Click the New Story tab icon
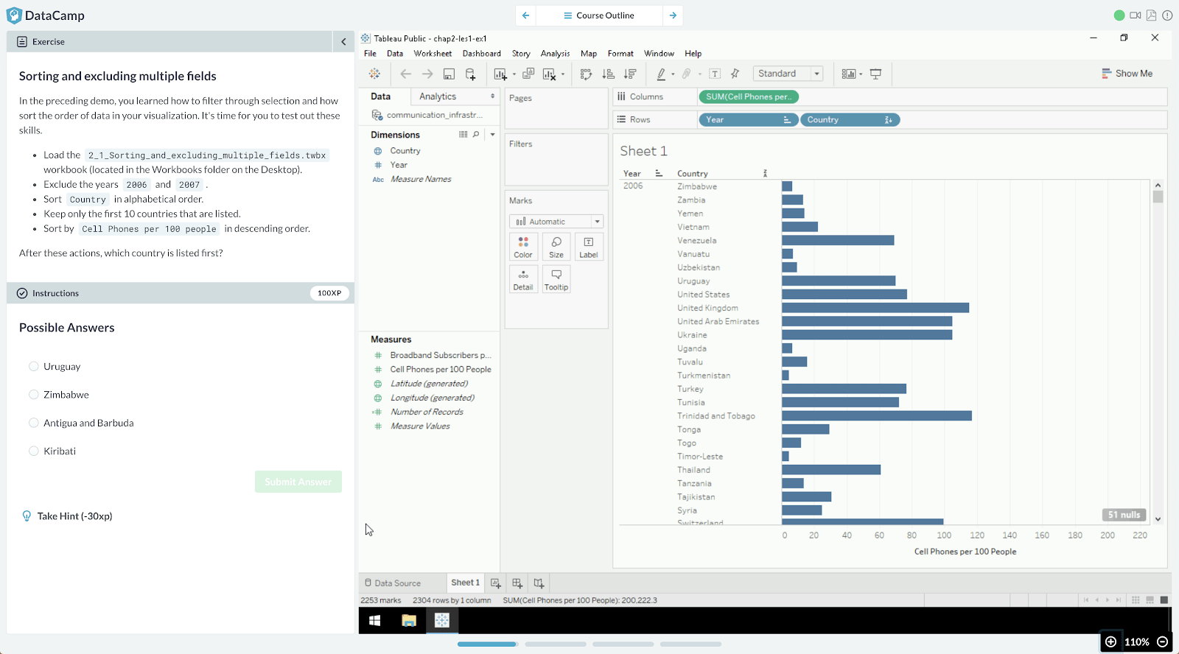 pyautogui.click(x=539, y=583)
